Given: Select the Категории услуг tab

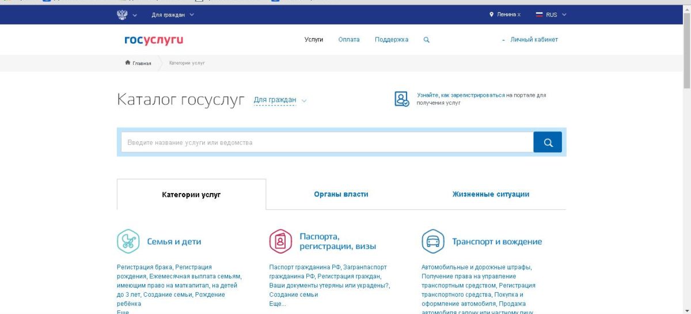Looking at the screenshot, I should [191, 194].
